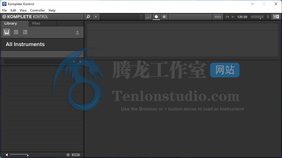
Task: Toggle the user content icon
Action: 77,32
